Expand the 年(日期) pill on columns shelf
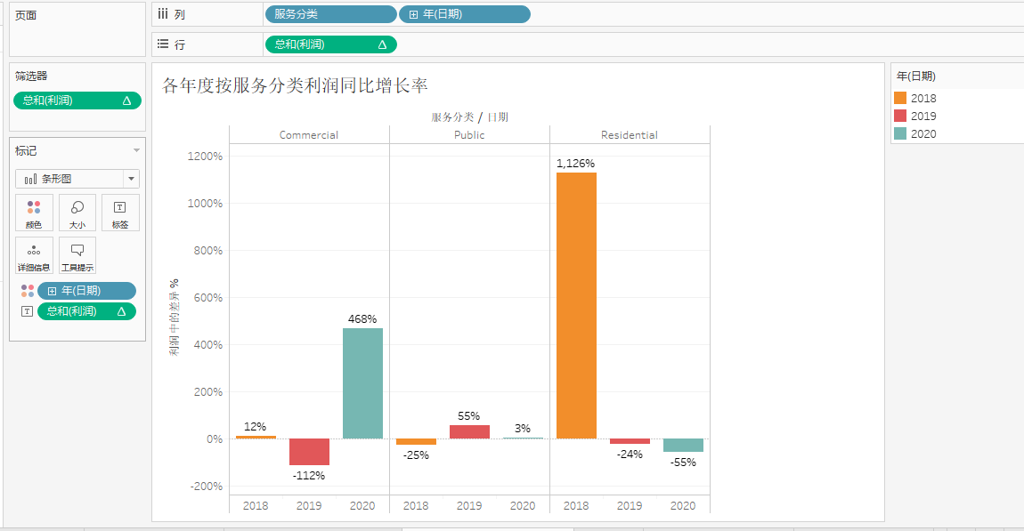Viewport: 1024px width, 531px height. [x=413, y=14]
